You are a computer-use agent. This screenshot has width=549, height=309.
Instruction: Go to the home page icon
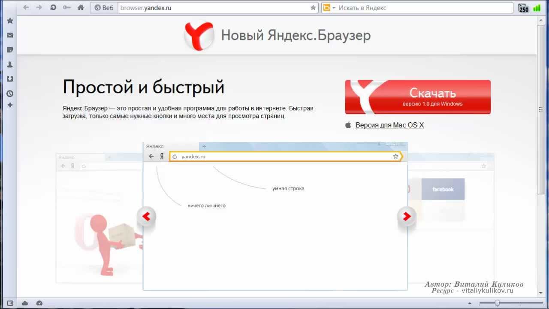(x=81, y=7)
